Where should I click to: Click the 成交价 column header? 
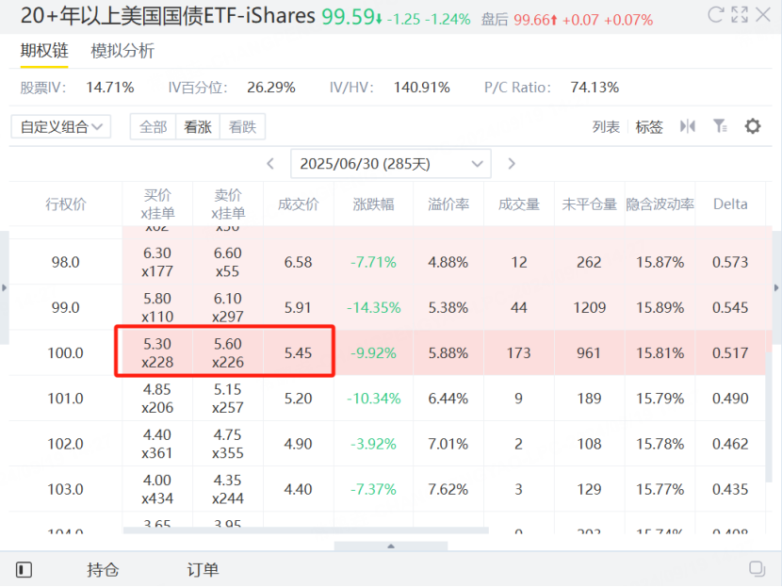coord(299,204)
